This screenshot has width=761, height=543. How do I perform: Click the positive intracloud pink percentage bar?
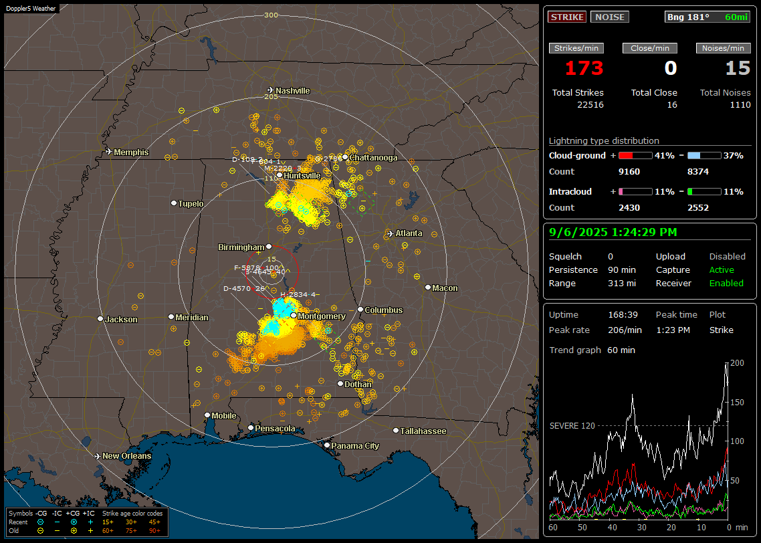pos(635,192)
